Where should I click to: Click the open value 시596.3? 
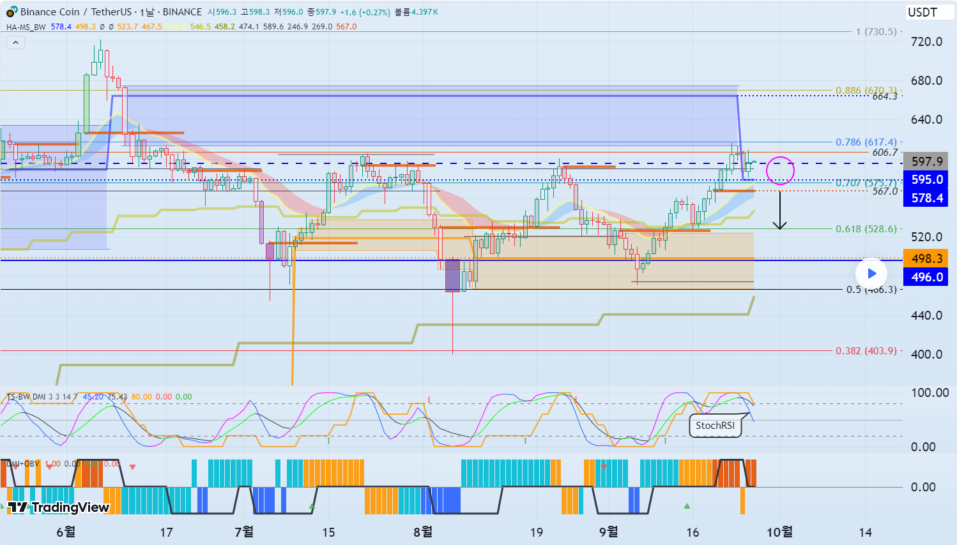pyautogui.click(x=222, y=12)
